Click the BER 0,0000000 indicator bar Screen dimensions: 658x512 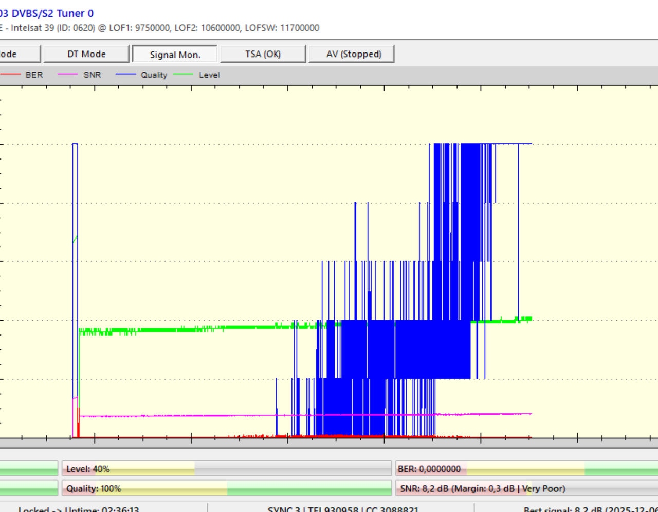point(526,469)
